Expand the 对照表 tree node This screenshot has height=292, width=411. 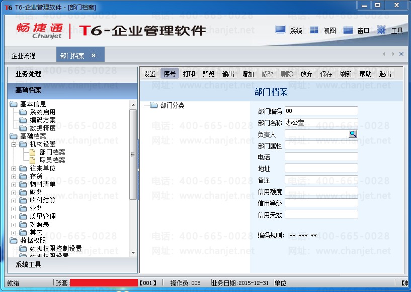click(14, 225)
